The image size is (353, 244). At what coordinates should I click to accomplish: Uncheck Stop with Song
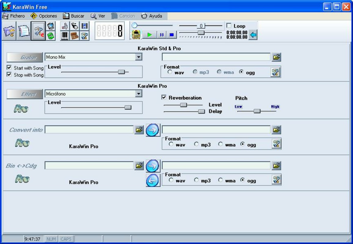[x=9, y=74]
